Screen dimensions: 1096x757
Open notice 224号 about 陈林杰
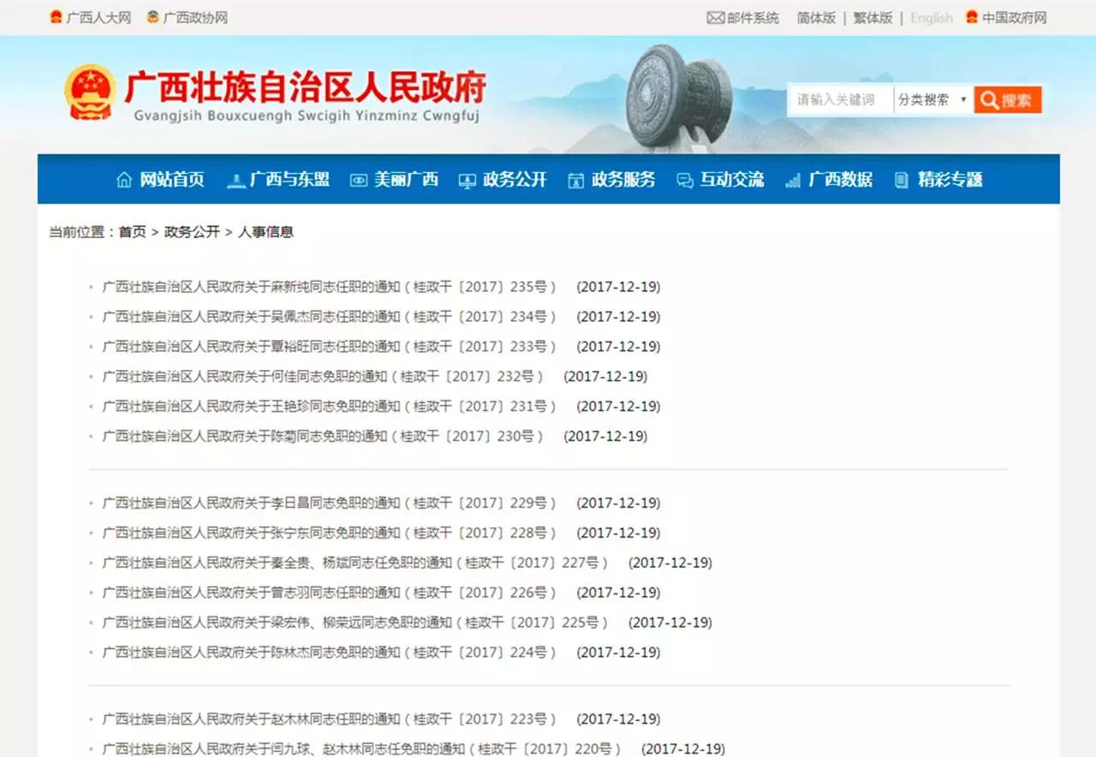pyautogui.click(x=330, y=653)
